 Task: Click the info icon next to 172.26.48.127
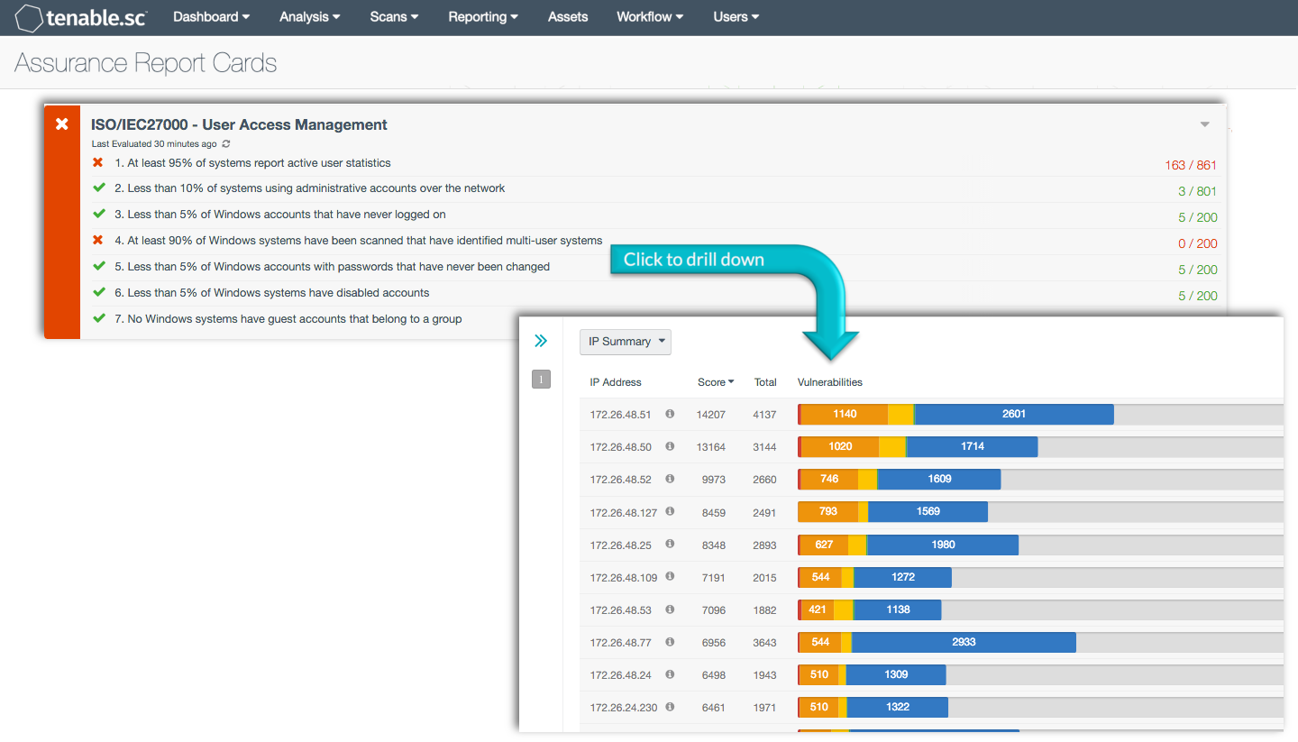pos(670,511)
